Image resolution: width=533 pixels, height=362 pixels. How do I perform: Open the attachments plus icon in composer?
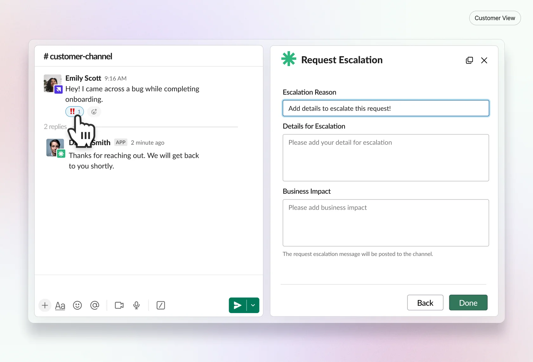coord(45,305)
